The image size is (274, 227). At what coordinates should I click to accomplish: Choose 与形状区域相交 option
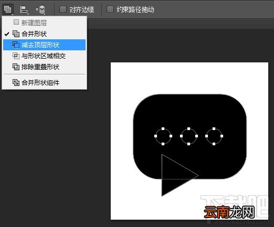(x=44, y=56)
